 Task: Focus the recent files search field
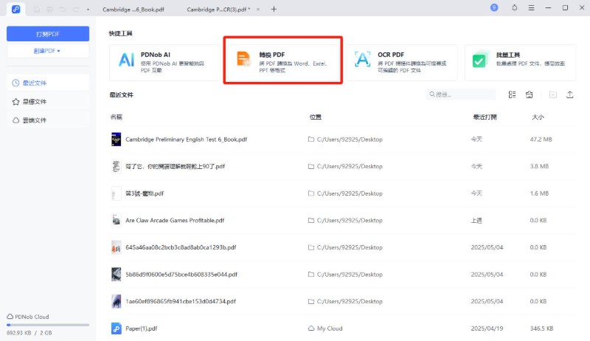click(460, 94)
